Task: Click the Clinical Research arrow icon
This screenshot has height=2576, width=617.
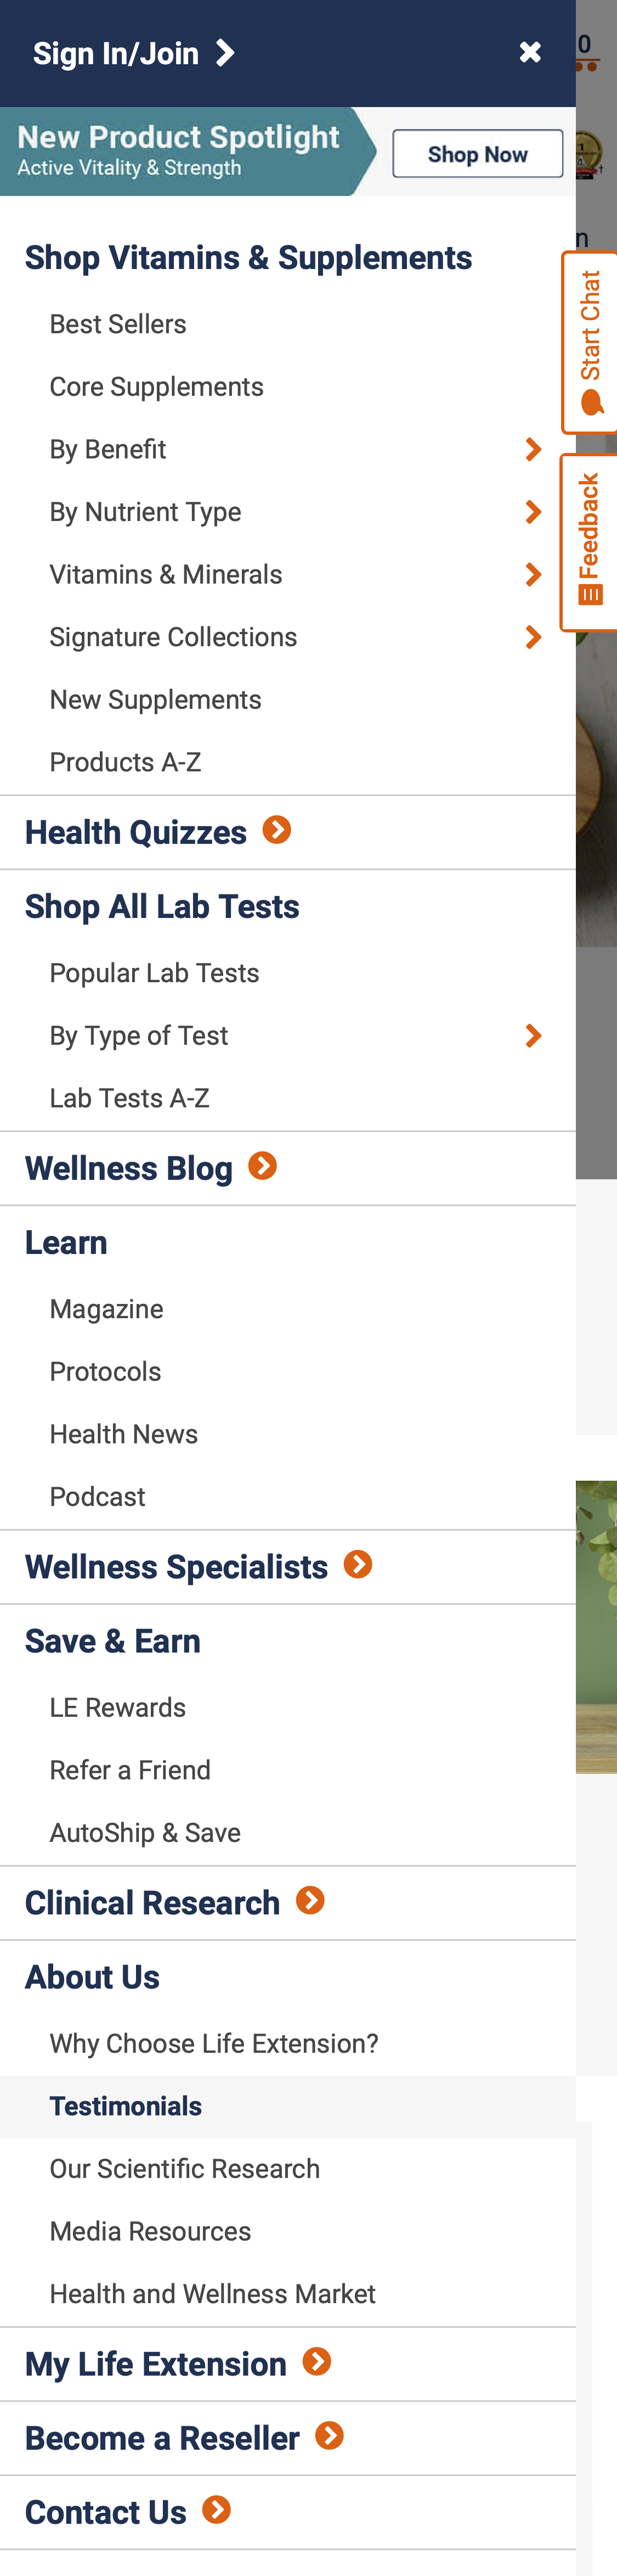Action: (310, 1901)
